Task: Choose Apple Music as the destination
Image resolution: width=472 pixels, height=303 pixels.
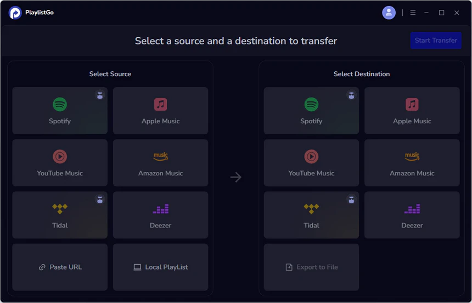Action: 412,111
